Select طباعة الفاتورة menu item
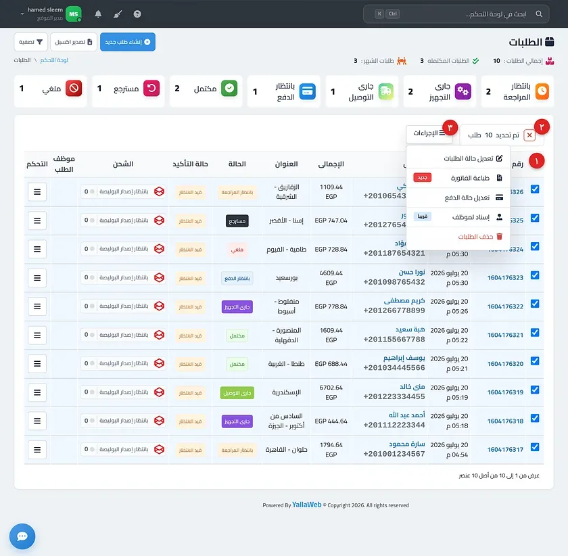Viewport: 568px width, 556px height. point(458,178)
